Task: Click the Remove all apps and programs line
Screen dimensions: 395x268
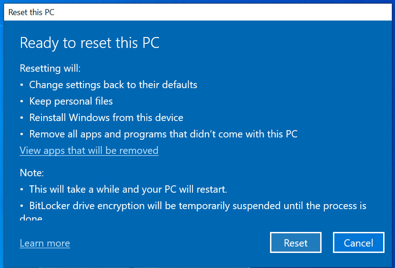Action: (x=163, y=134)
